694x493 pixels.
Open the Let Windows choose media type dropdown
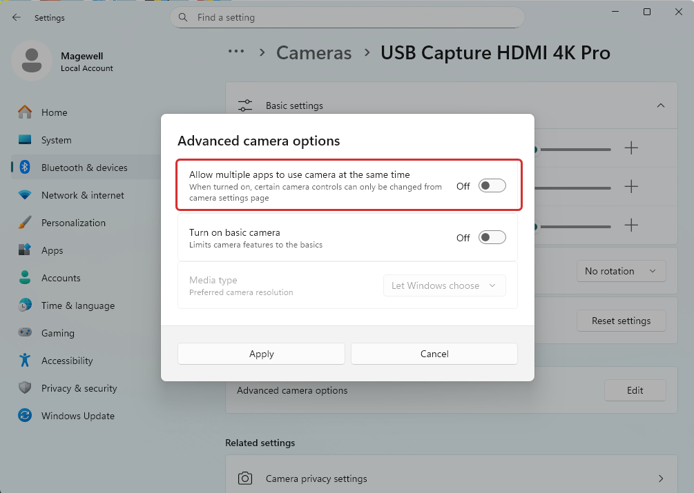[x=444, y=285]
